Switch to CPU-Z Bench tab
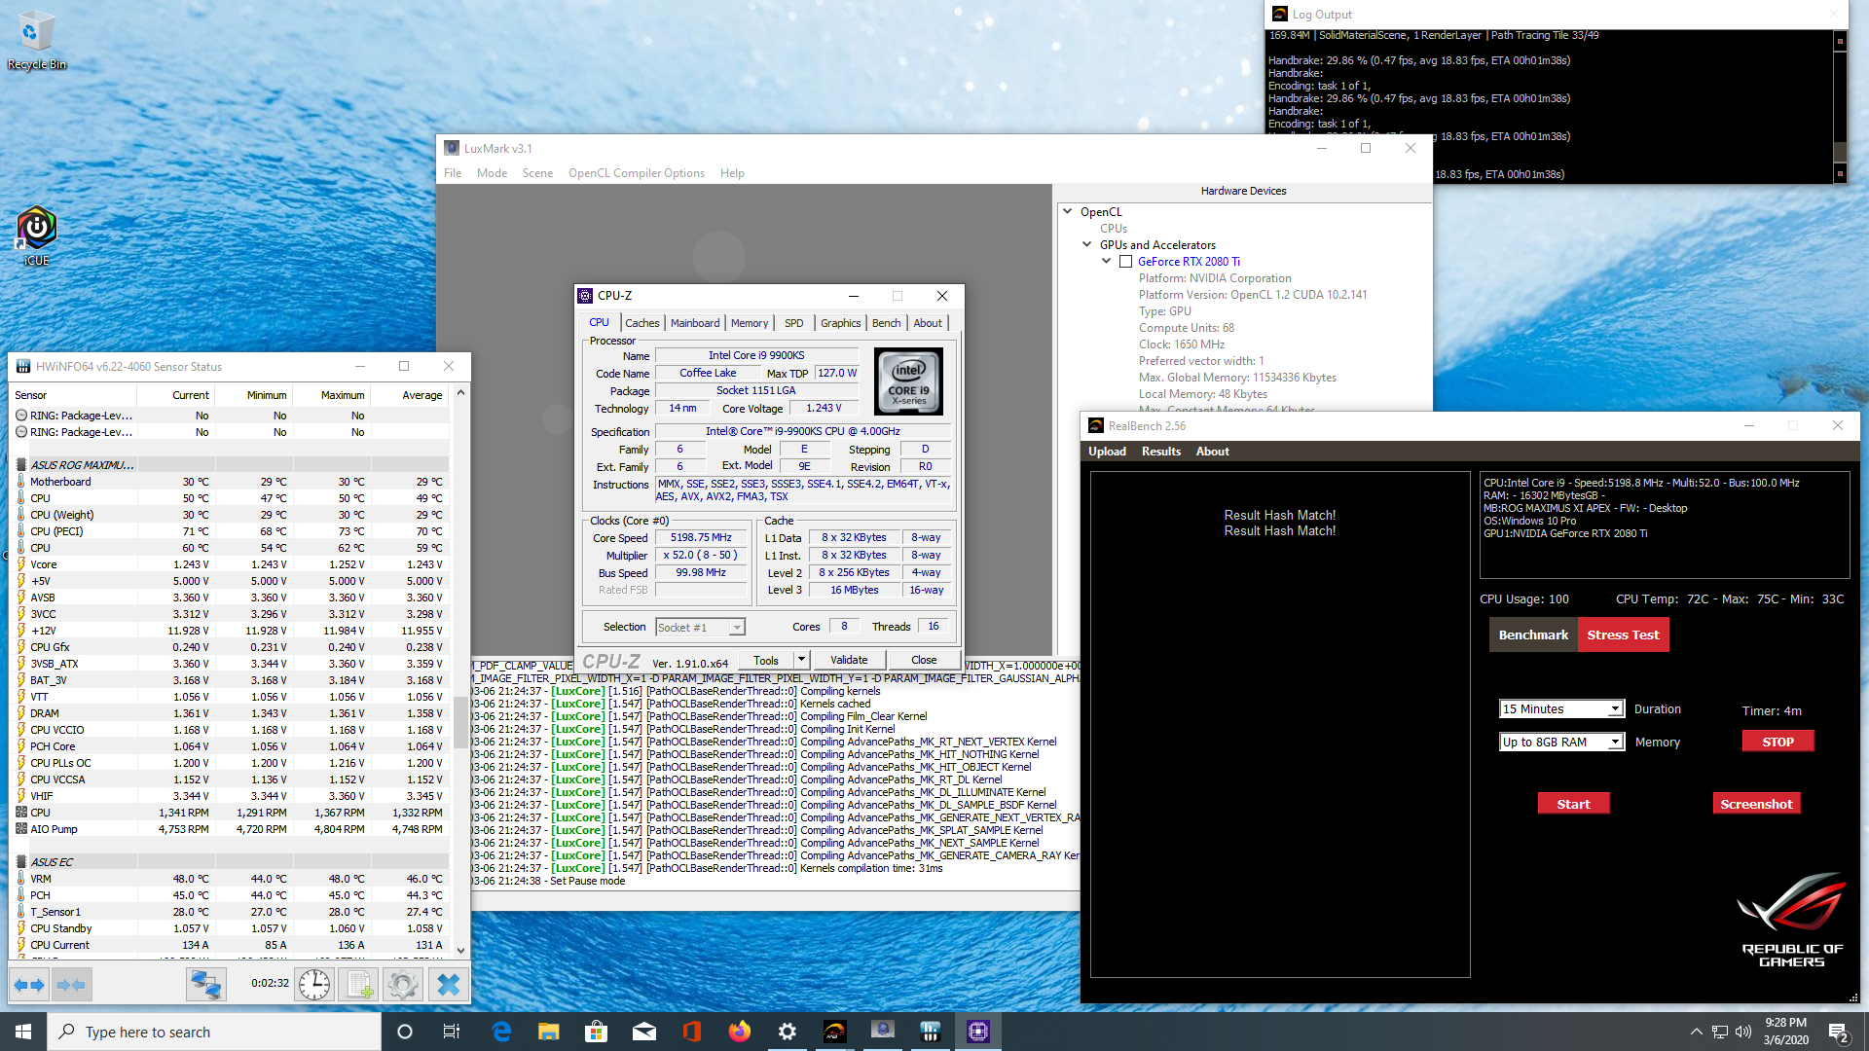1869x1051 pixels. [x=886, y=323]
